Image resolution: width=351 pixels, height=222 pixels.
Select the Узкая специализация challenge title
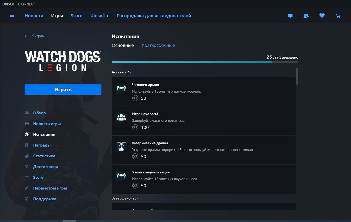click(x=151, y=172)
